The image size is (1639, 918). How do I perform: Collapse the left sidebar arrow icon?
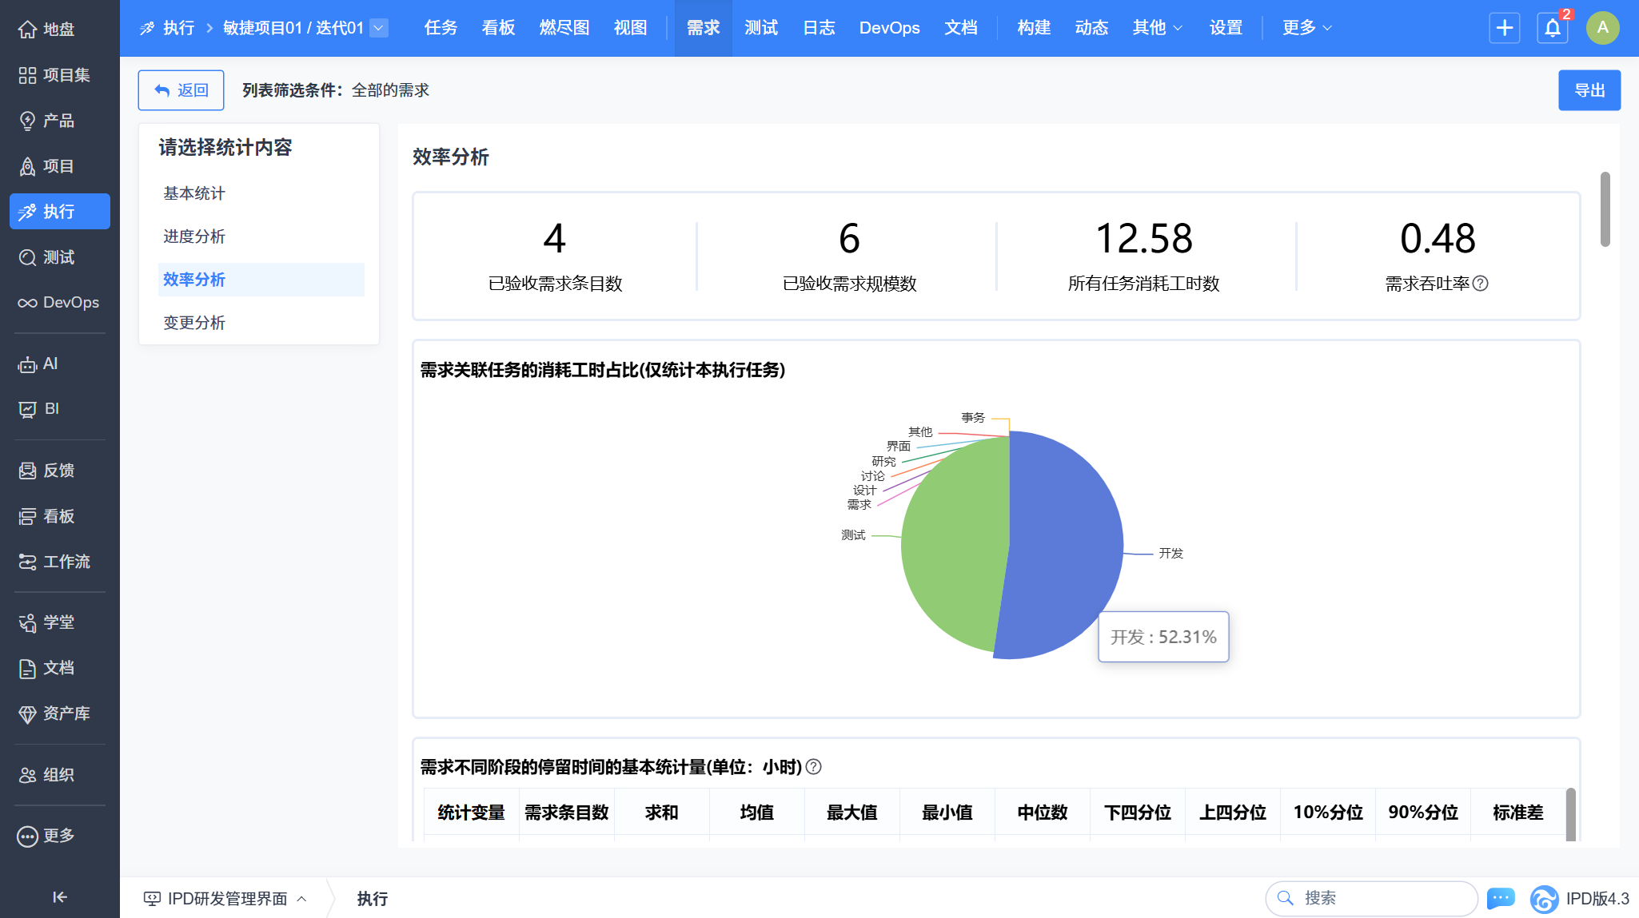(x=60, y=896)
